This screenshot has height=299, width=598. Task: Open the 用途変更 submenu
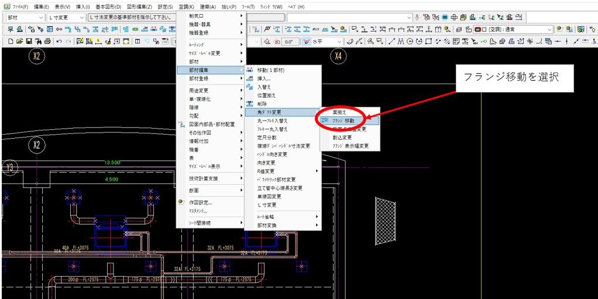[x=211, y=91]
